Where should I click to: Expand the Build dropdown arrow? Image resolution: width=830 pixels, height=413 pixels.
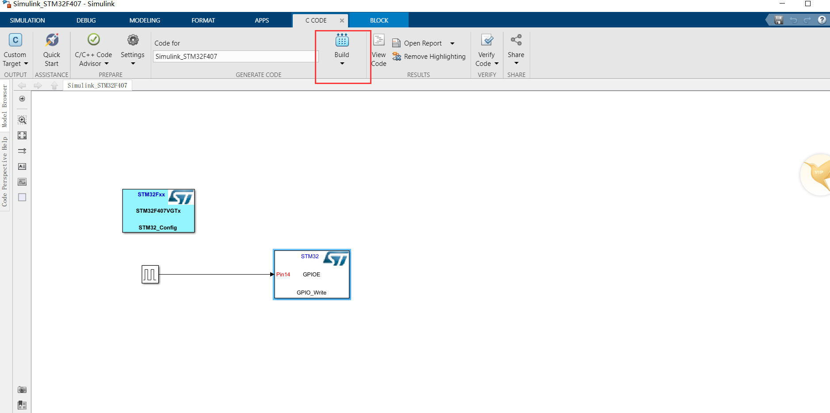342,63
